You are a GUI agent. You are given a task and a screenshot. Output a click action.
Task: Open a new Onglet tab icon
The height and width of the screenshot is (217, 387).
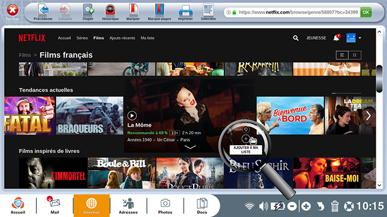click(88, 10)
